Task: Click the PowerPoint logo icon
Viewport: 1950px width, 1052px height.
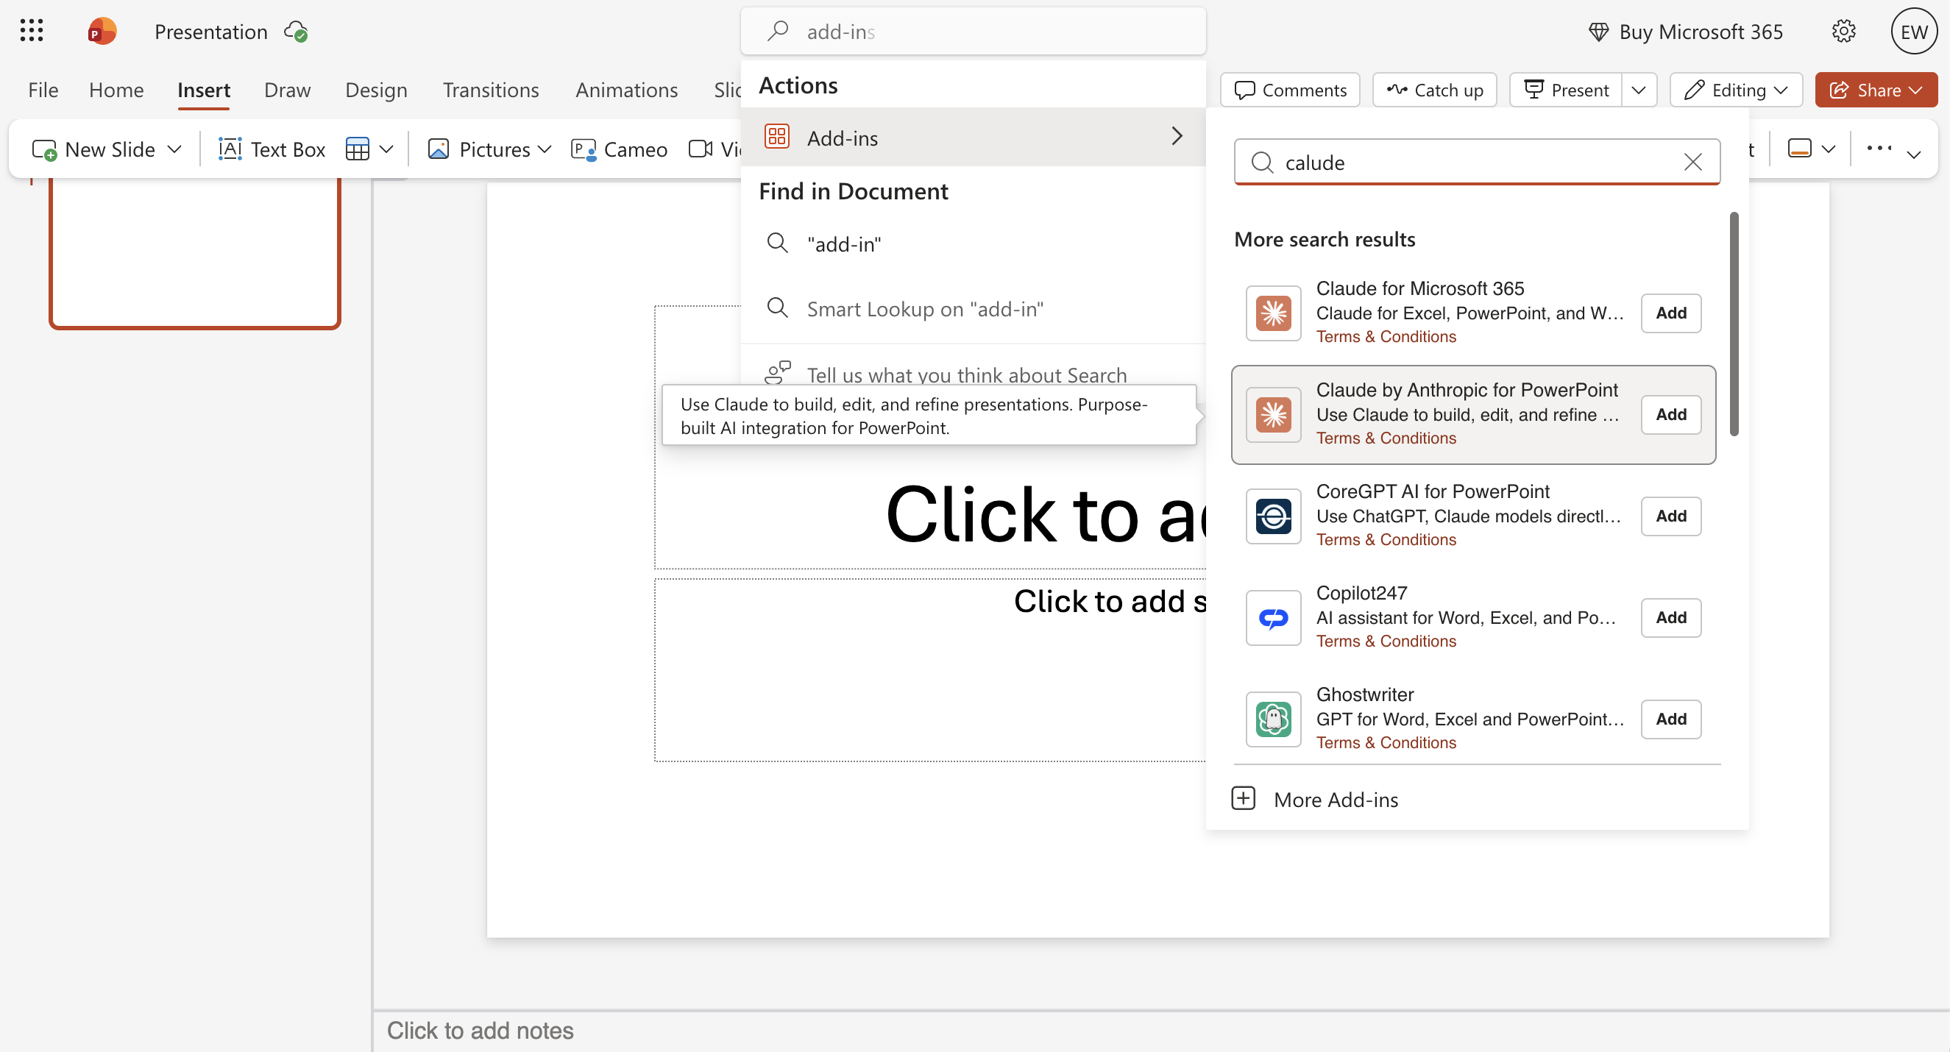Action: (102, 31)
